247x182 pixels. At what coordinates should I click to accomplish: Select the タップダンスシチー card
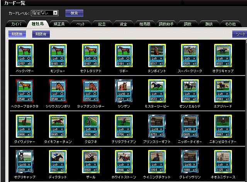pos(91,91)
